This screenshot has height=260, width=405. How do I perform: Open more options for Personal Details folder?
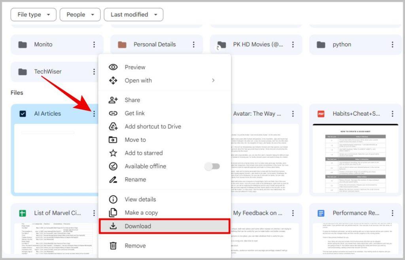click(193, 45)
